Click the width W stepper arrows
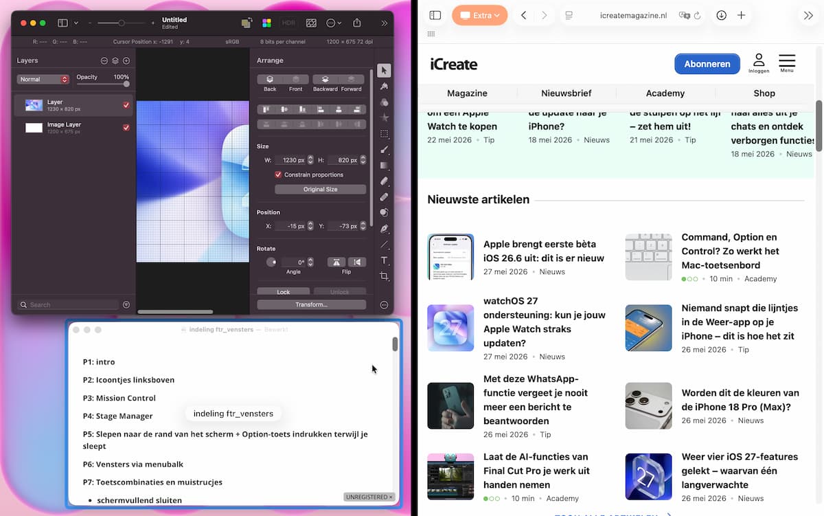824x516 pixels. [x=310, y=160]
